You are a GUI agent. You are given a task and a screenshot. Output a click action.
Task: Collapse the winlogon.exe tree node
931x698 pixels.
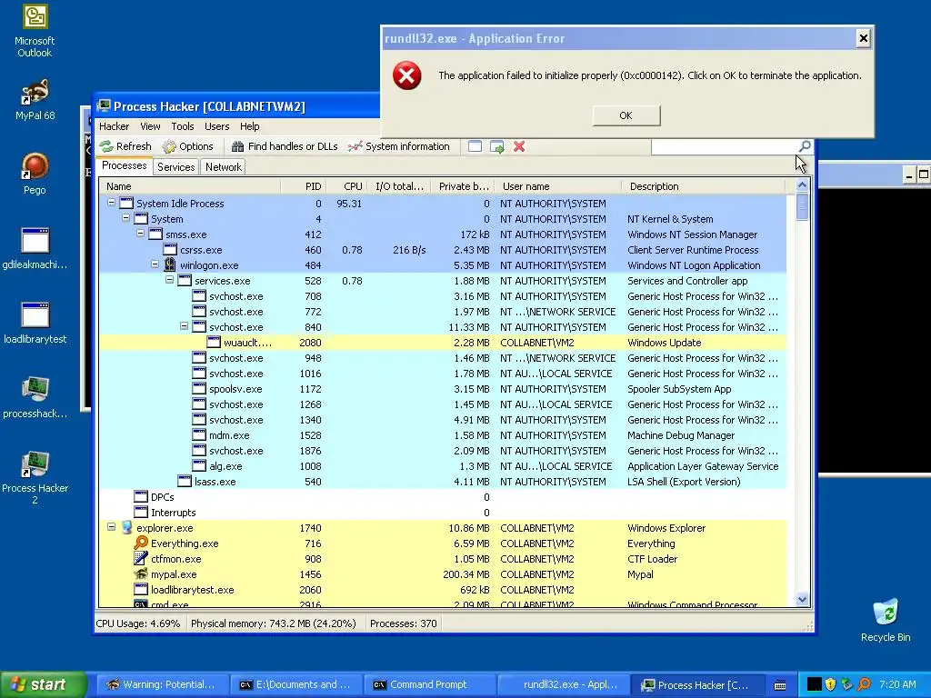[x=155, y=264]
